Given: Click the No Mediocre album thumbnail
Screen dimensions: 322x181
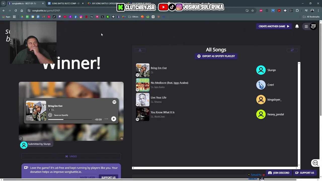Looking at the screenshot, I should coord(143,85).
